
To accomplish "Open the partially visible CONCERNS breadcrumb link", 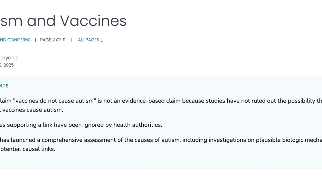I will [x=16, y=40].
